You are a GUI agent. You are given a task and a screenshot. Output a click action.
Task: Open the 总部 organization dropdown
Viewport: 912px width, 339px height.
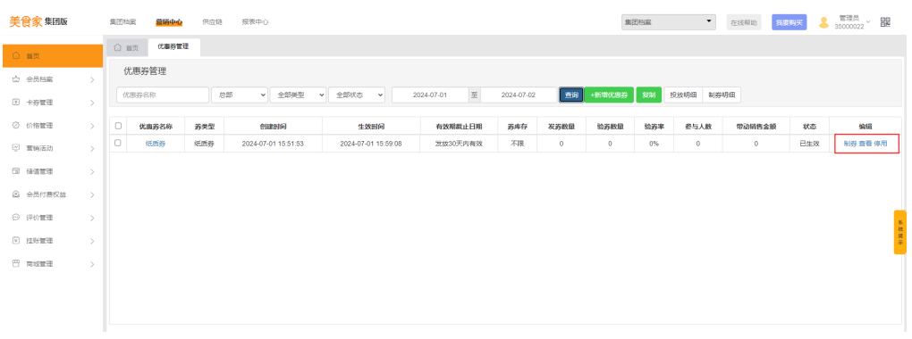pyautogui.click(x=239, y=95)
